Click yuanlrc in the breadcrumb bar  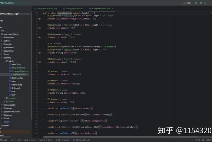tap(42, 140)
